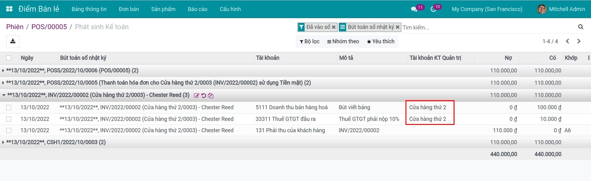Click the copy icon on INV/2022/00002 group
Viewport: 591px width, 181px height.
click(x=211, y=95)
